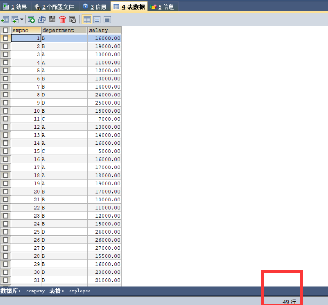Screen dimensions: 328x305
Task: Select salary cell 15000.00 of empno 24
Action: click(x=104, y=224)
